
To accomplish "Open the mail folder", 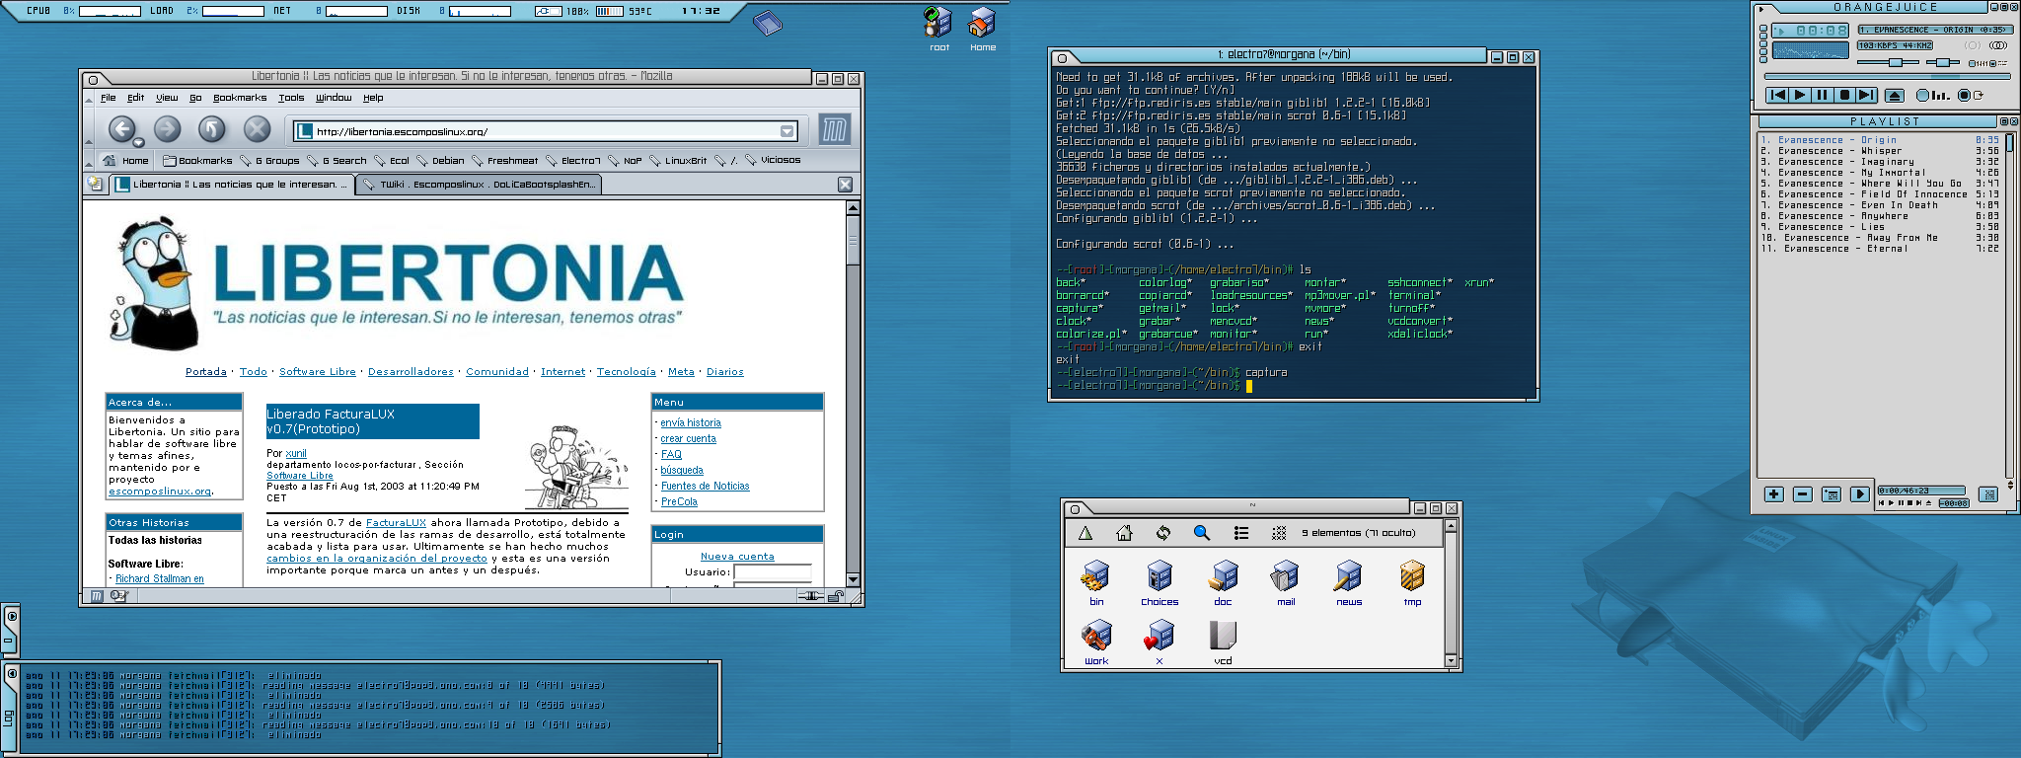I will pos(1286,583).
